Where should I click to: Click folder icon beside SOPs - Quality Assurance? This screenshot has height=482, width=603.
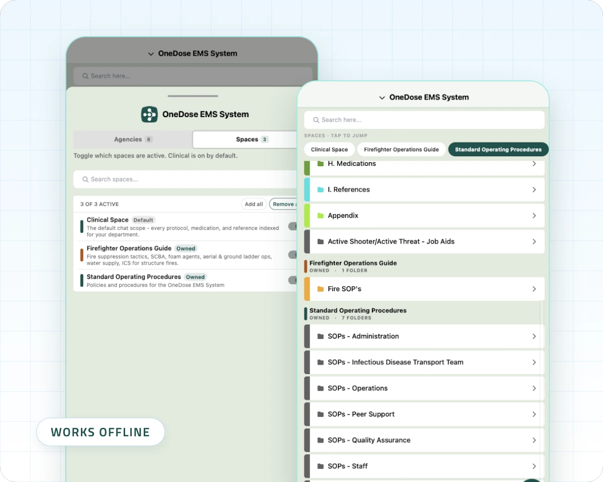click(x=321, y=440)
